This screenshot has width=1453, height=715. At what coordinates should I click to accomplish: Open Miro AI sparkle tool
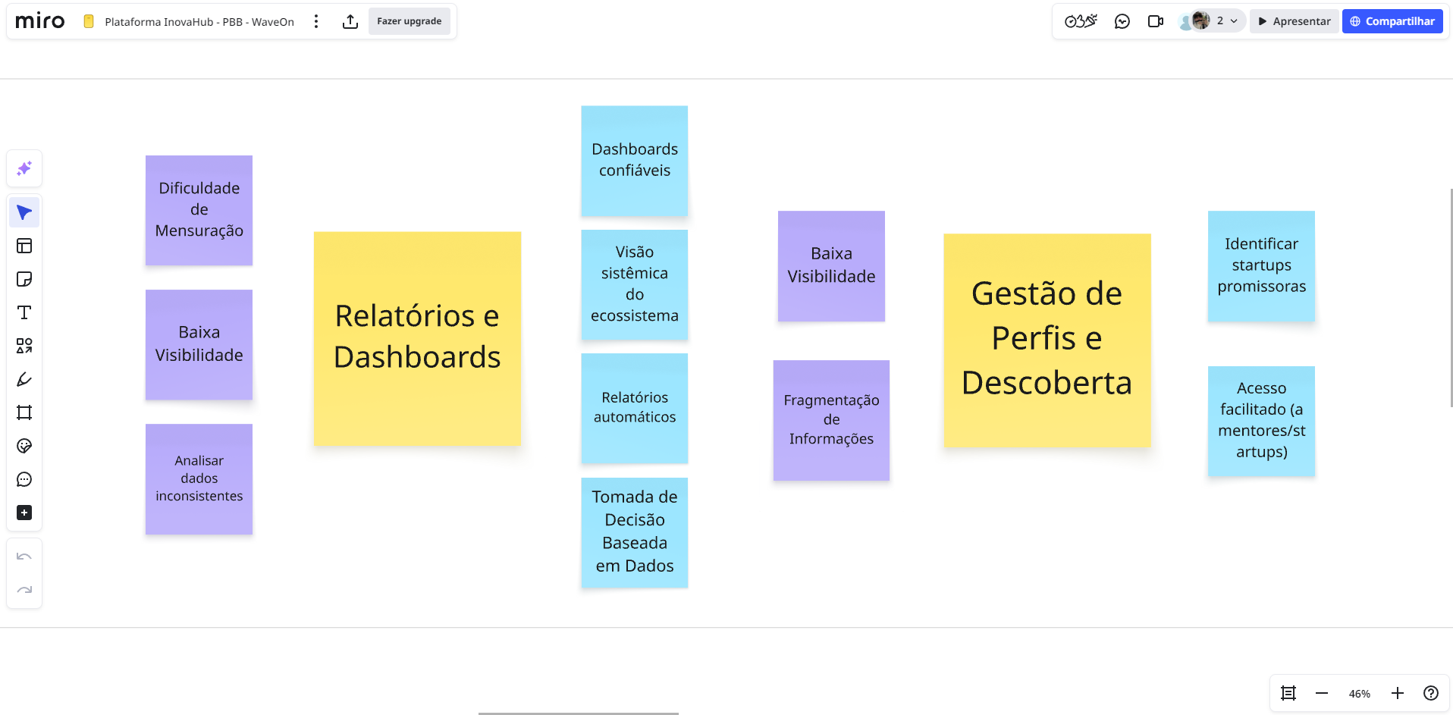coord(24,168)
